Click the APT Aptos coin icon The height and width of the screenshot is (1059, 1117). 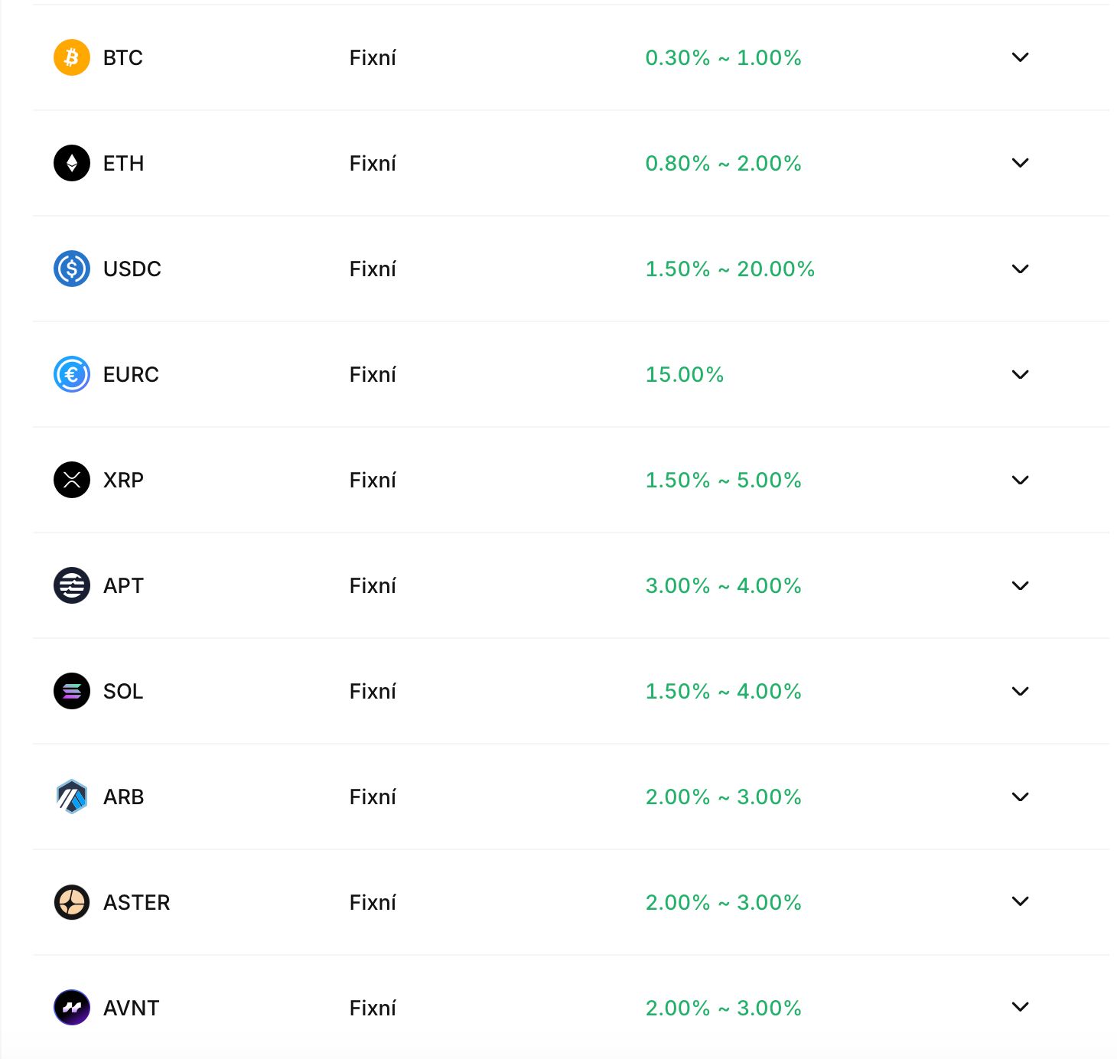[x=71, y=585]
